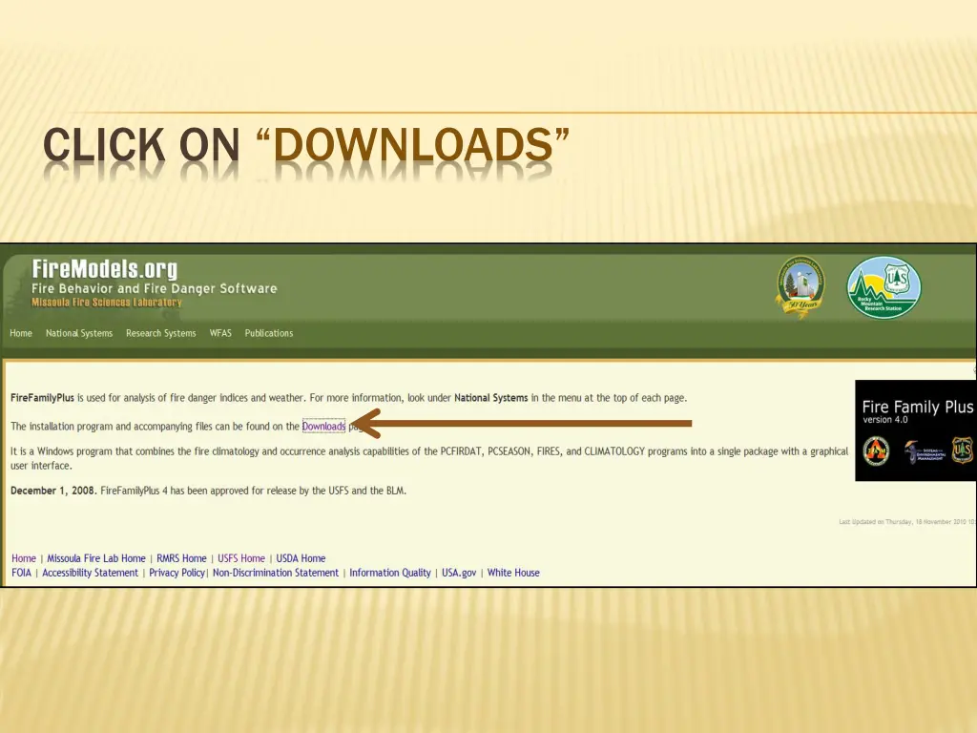Click the FAM fire emblem on the banner
The height and width of the screenshot is (733, 977).
[876, 450]
